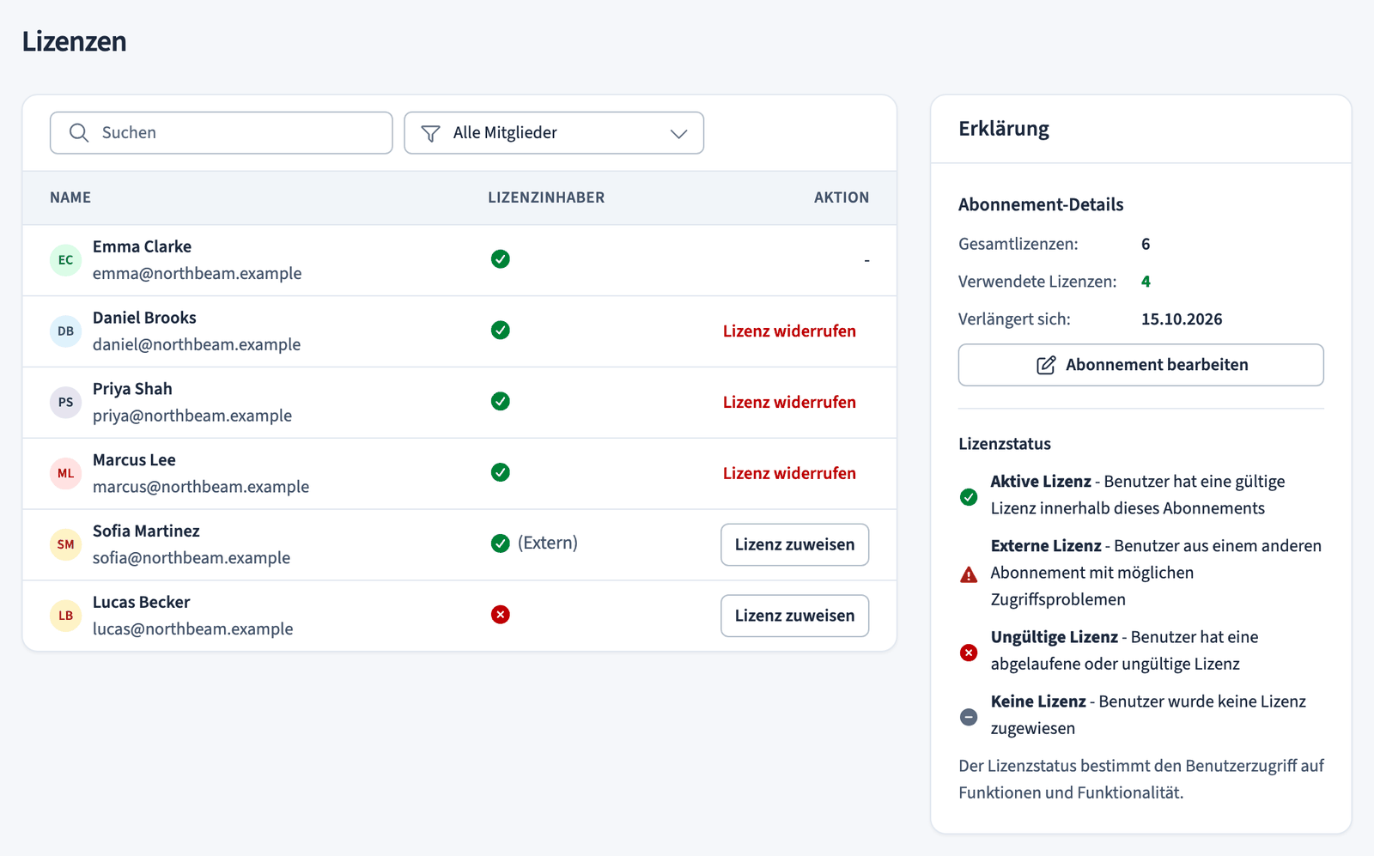Click the Aktive Lizenz green check legend icon
The image size is (1374, 856).
[969, 497]
